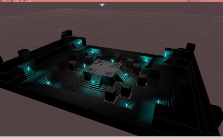Select light gizmo on lower-left floor staircase
The image size is (223, 137).
point(48,82)
